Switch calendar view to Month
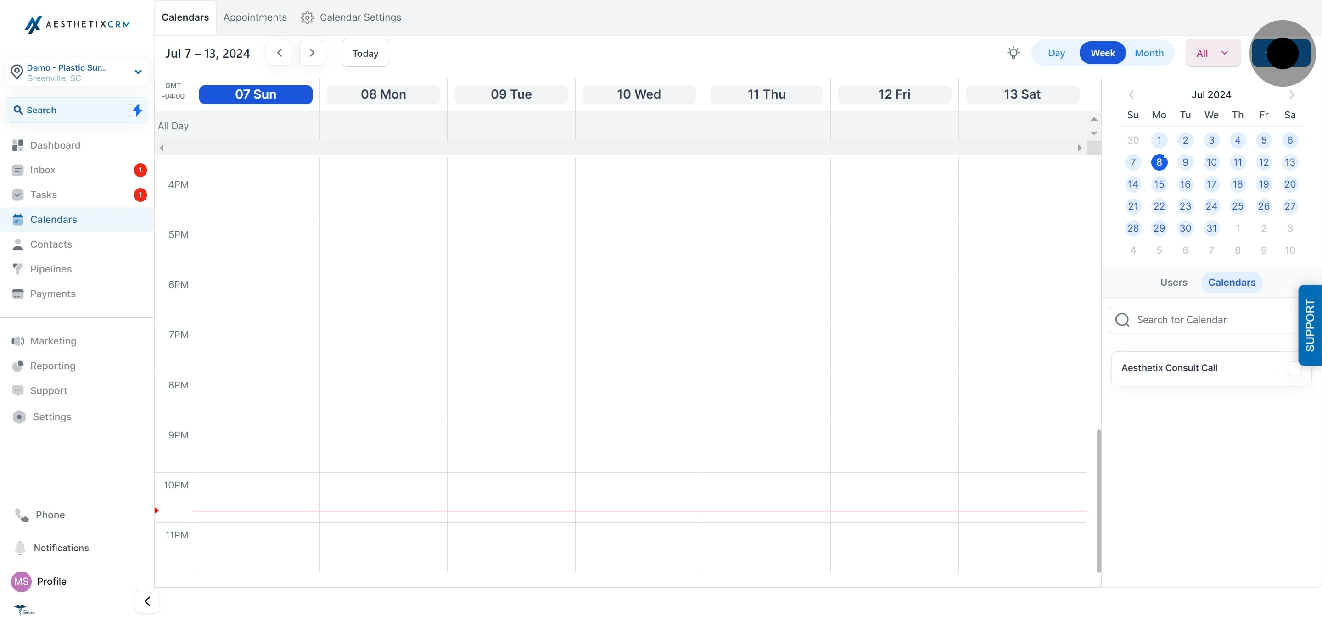 (x=1149, y=53)
